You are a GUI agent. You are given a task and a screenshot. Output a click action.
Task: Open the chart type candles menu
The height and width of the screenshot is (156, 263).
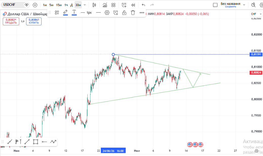click(x=94, y=5)
